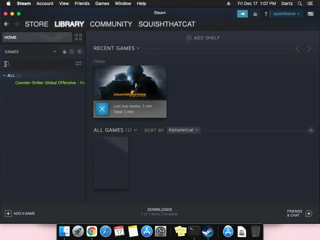
Task: Go to the STORE tab
Action: pyautogui.click(x=37, y=24)
